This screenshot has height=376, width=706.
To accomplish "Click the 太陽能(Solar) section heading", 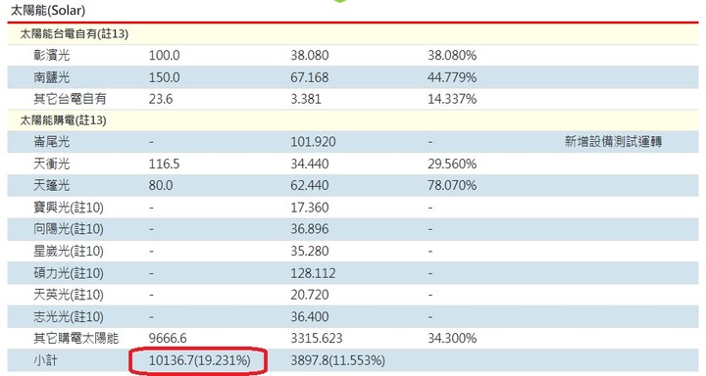I will 48,10.
